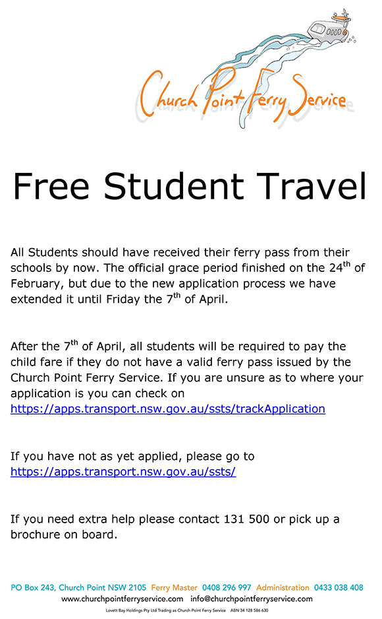382x619 pixels.
Task: Click www.churchpointferryservice.com in footer
Action: click(x=122, y=599)
